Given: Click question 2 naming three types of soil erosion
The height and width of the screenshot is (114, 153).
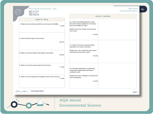Looking at the screenshot, I should [x=32, y=38].
